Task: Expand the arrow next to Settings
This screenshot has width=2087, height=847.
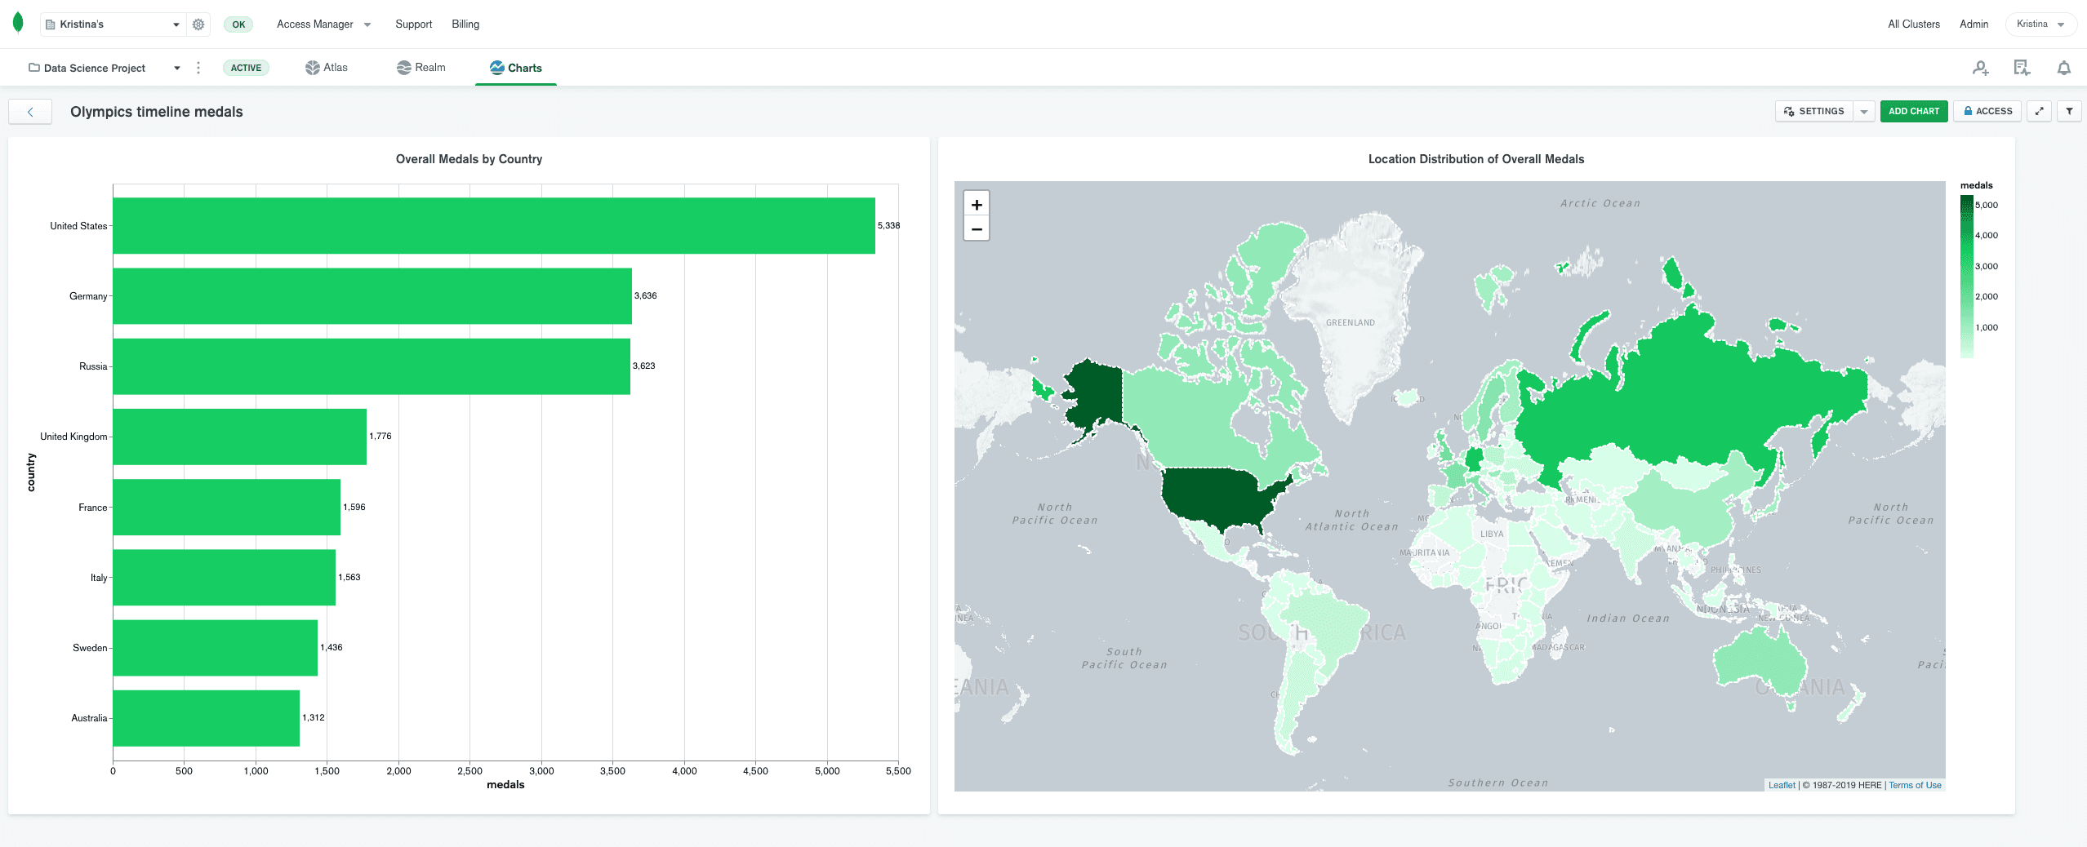Action: (x=1864, y=111)
